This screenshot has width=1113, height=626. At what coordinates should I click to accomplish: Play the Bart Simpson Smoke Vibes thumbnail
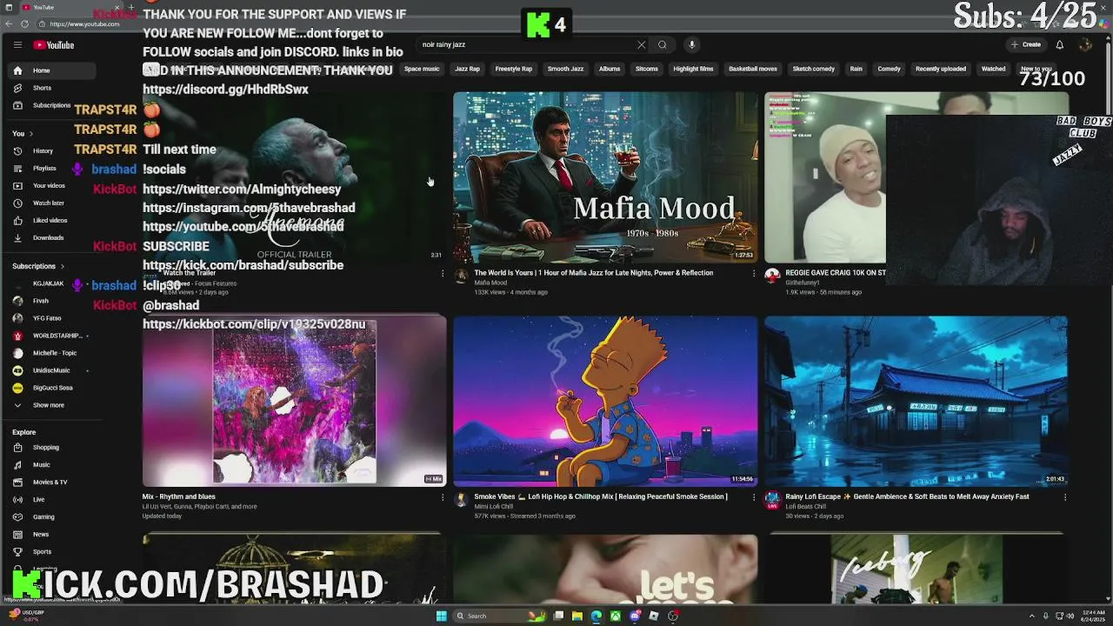click(x=605, y=402)
